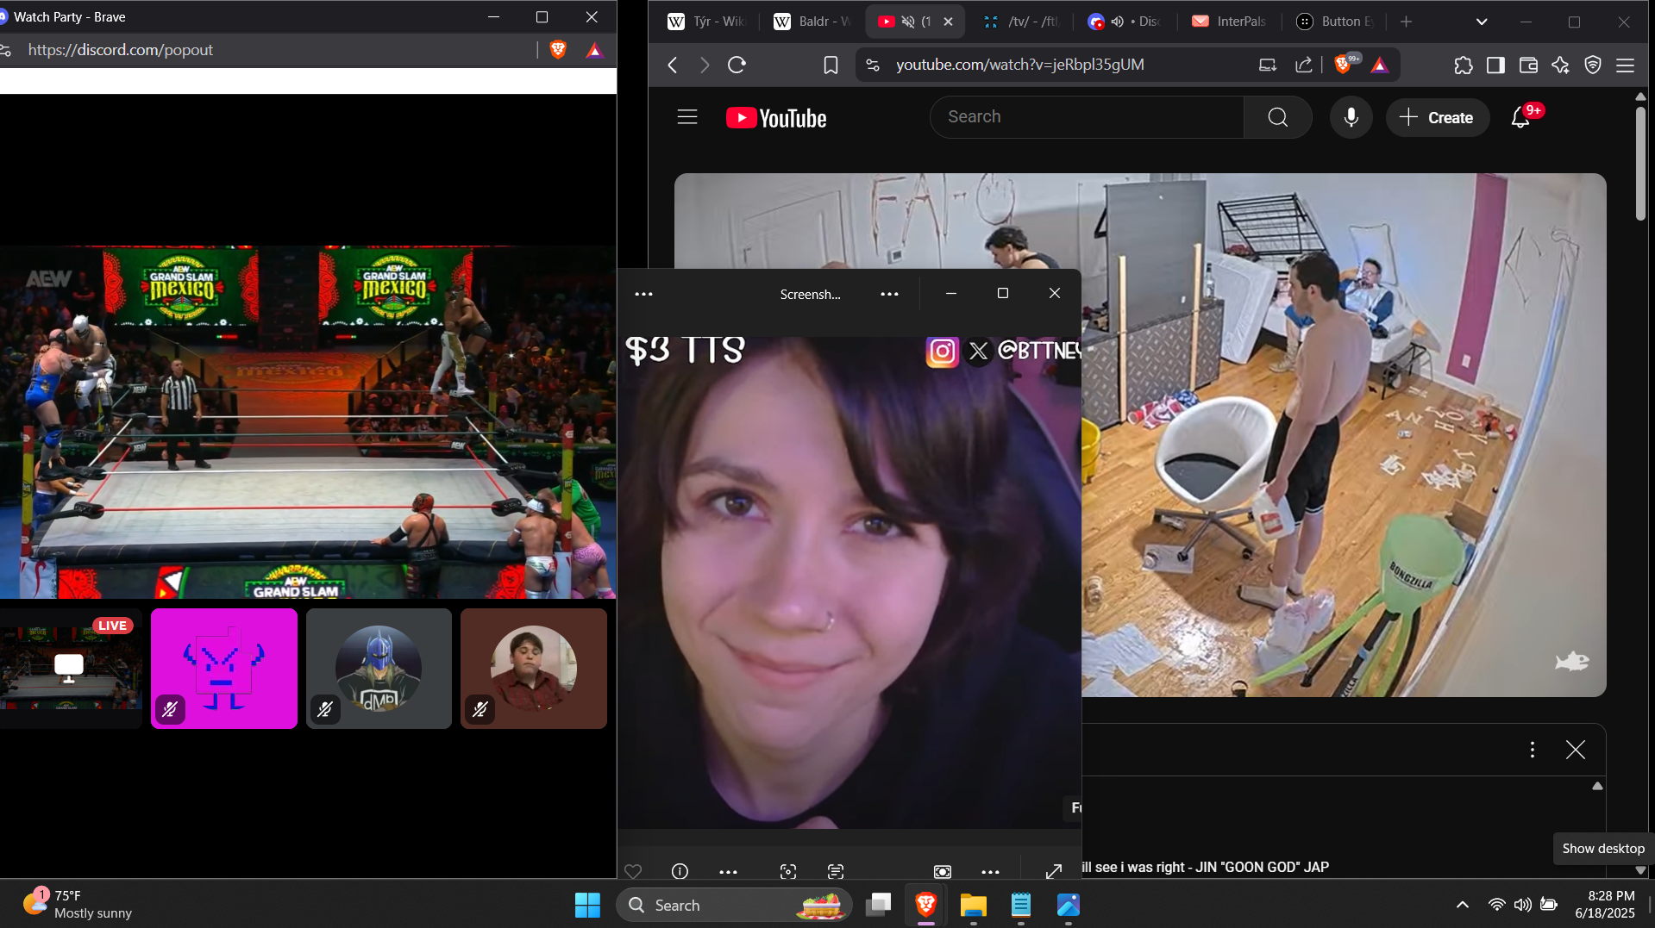Expand the system tray hidden icons chevron
This screenshot has height=928, width=1655.
click(x=1463, y=905)
